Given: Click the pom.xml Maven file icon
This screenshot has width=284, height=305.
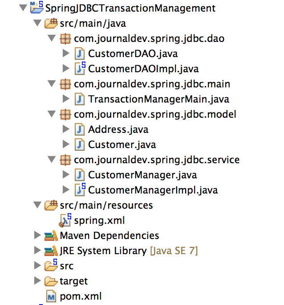Looking at the screenshot, I should click(x=51, y=296).
